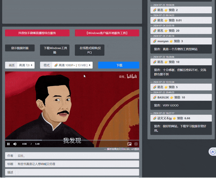Image resolution: width=216 pixels, height=178 pixels.
Task: Click the 标题 title text field
Action: [77, 164]
